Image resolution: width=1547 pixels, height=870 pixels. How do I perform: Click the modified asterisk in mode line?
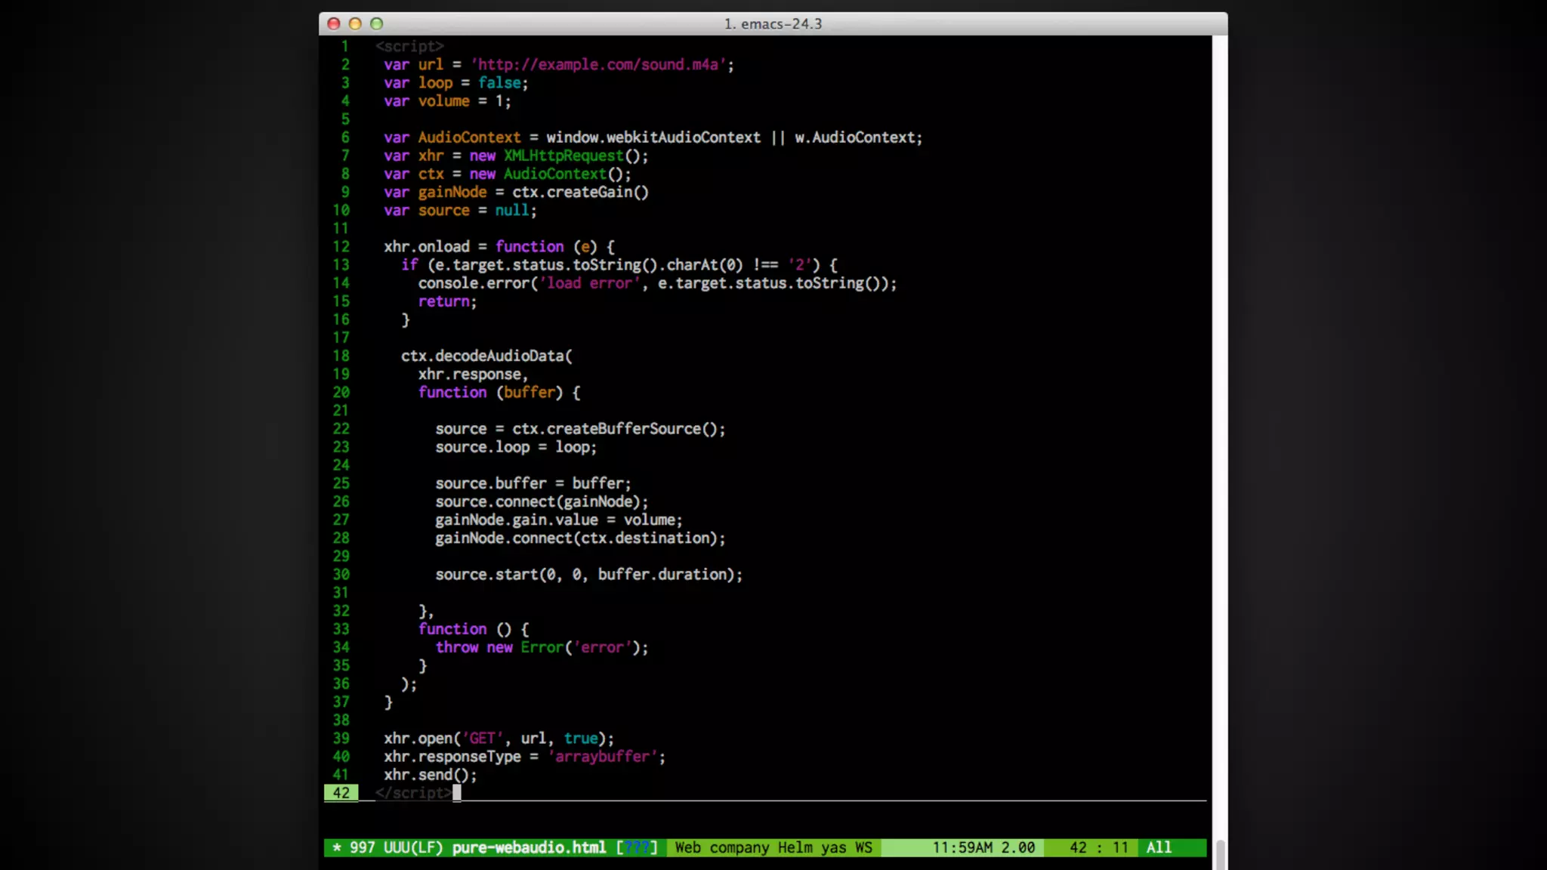tap(337, 847)
